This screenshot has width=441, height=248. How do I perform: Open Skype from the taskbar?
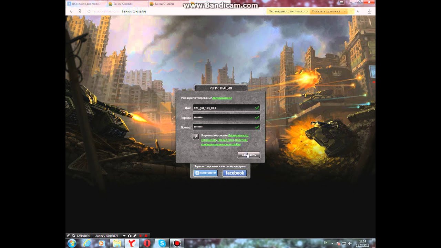pyautogui.click(x=162, y=243)
